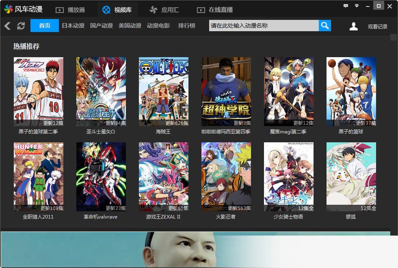Screen dimensions: 398x268
Task: Click the 全职猎人2011 title link
Action: (38, 217)
